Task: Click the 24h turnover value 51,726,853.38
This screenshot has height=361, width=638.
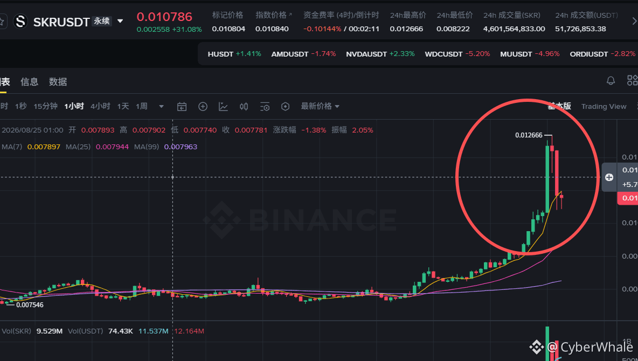Action: point(580,29)
